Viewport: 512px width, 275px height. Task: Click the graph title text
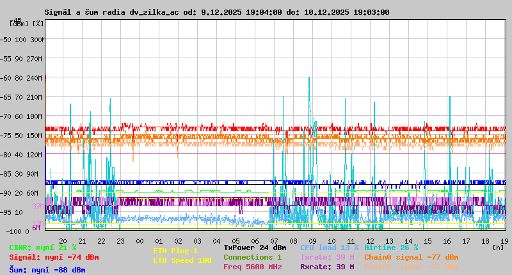(x=216, y=12)
